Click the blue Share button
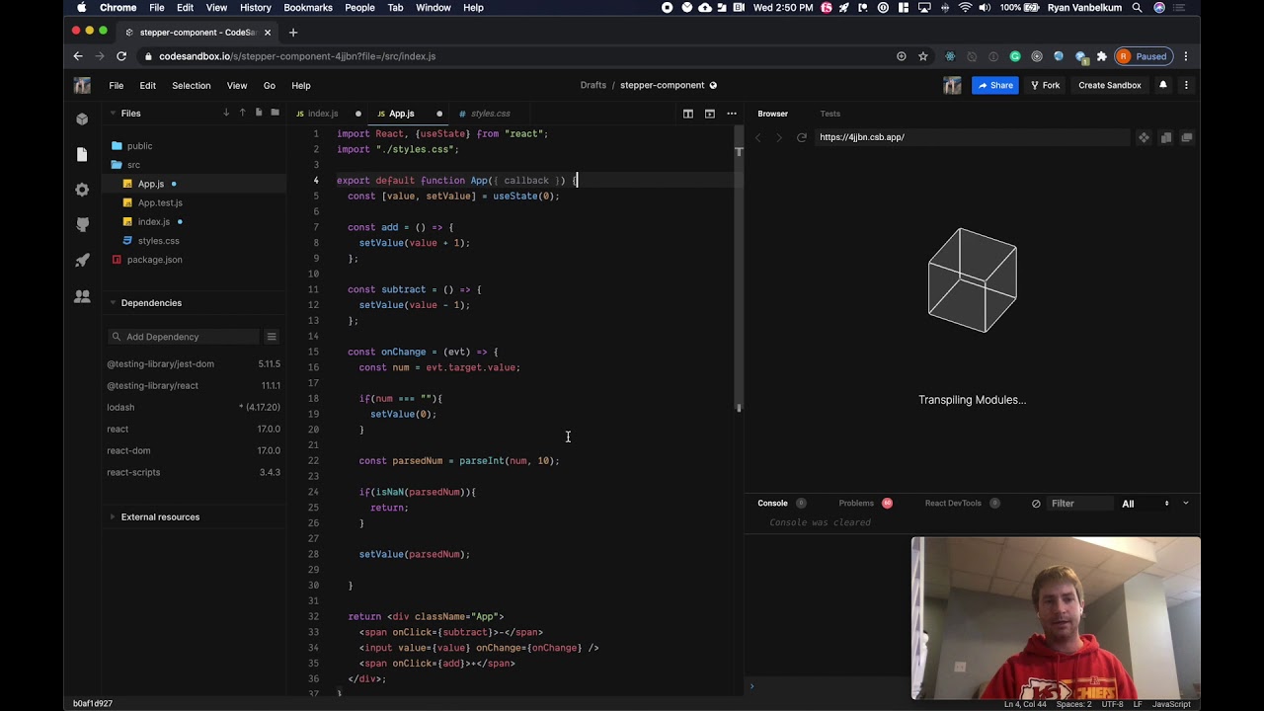The width and height of the screenshot is (1264, 711). pos(994,85)
